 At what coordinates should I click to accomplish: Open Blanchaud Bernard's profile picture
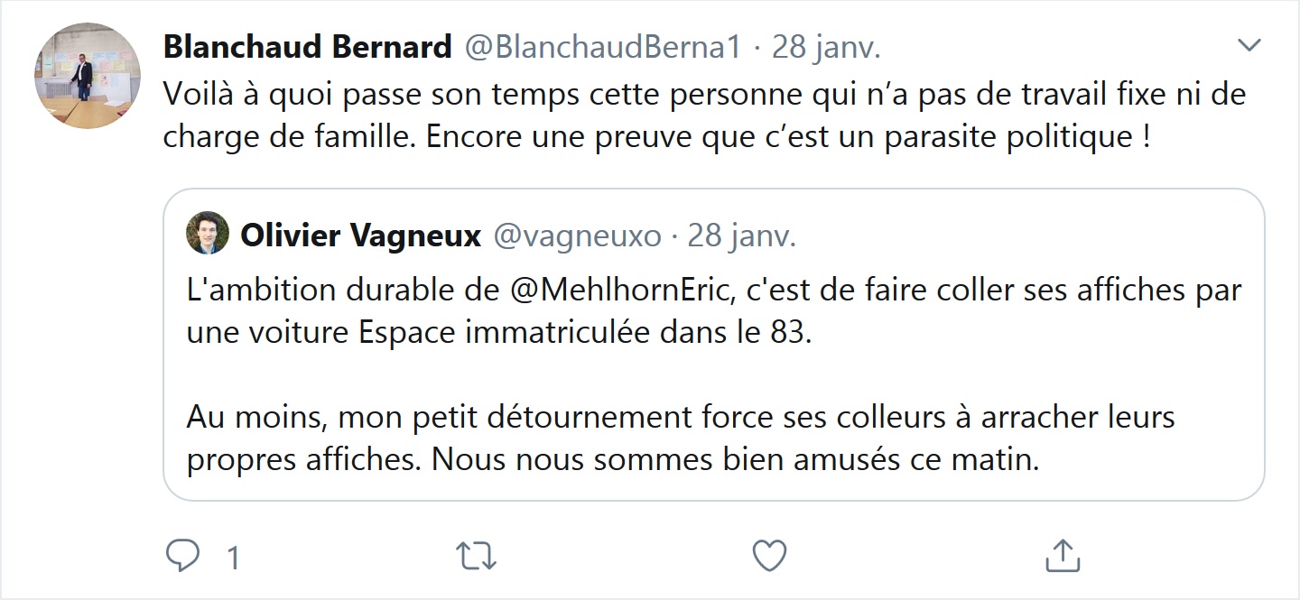[88, 76]
